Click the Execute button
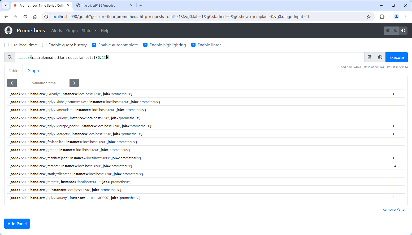412x235 pixels. point(397,57)
